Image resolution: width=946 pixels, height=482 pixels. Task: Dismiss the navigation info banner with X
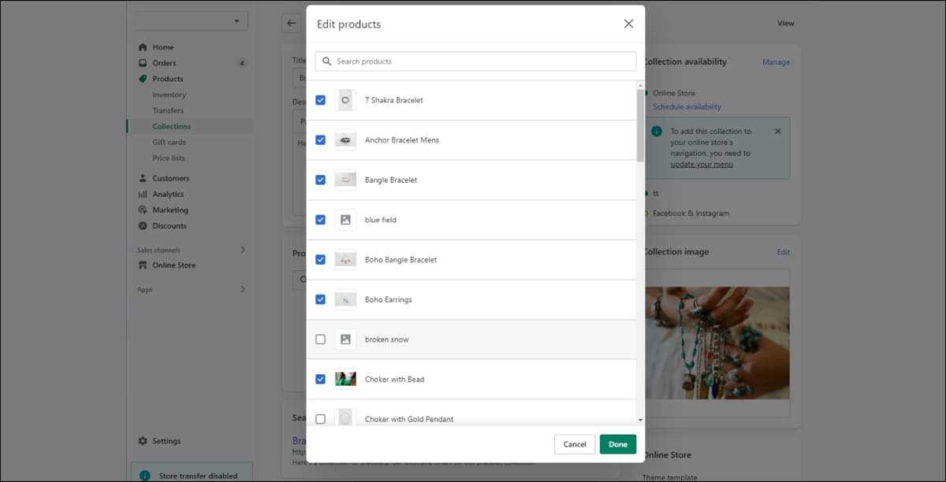pos(778,132)
